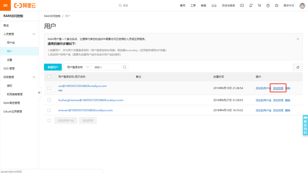Collapse the 人员管理 sidebar section
Screen dimensions: 308x174
point(34,34)
